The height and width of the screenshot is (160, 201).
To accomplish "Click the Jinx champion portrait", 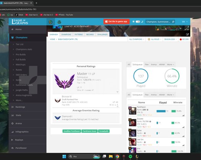I will click(132, 150).
